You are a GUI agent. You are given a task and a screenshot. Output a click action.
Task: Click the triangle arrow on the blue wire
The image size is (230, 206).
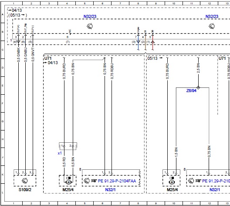(139, 42)
